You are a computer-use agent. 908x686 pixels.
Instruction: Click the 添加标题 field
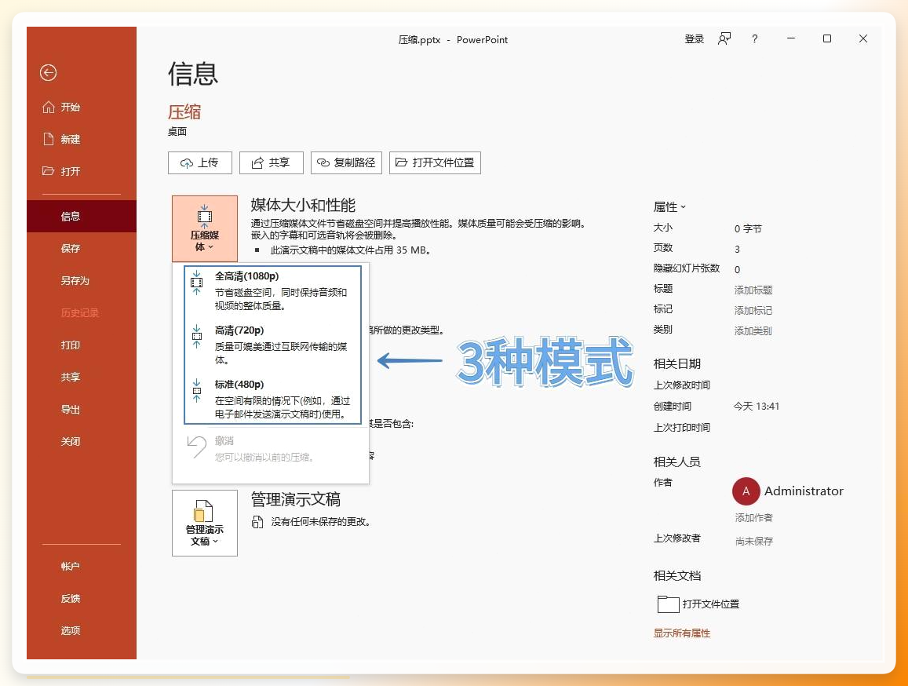tap(753, 290)
